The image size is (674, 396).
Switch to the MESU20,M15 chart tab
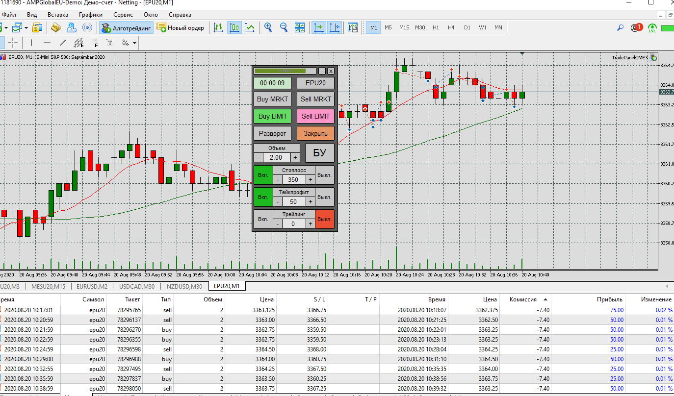point(48,286)
